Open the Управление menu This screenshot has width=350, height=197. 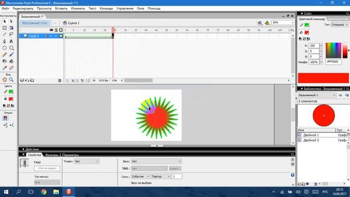click(x=125, y=9)
